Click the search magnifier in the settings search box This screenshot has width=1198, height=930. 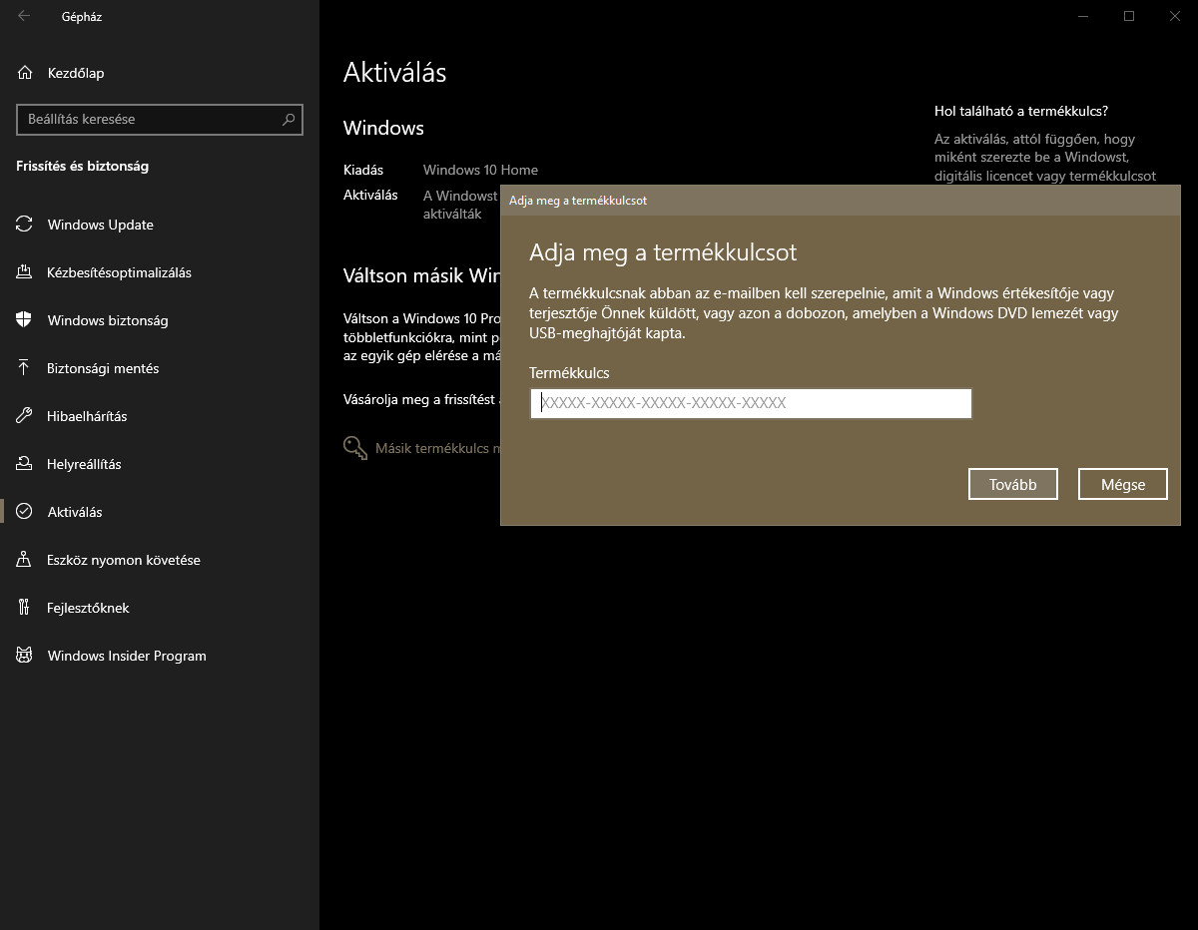[289, 119]
